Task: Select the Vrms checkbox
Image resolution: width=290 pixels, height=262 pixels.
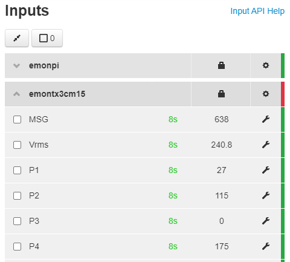Action: (x=17, y=145)
